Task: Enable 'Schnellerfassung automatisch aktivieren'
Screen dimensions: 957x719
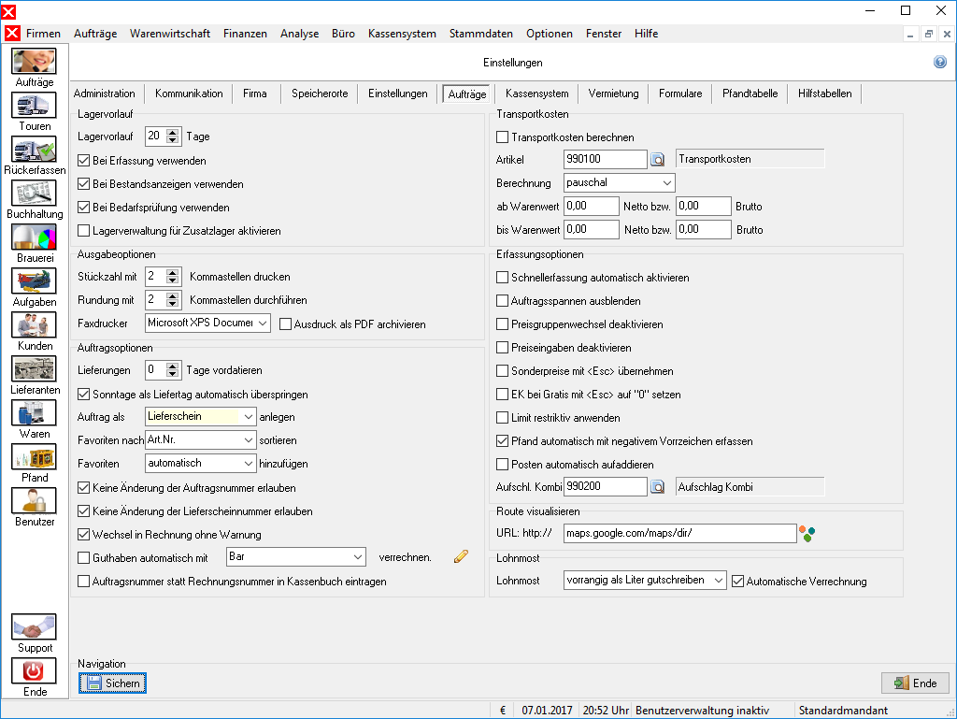Action: click(502, 278)
